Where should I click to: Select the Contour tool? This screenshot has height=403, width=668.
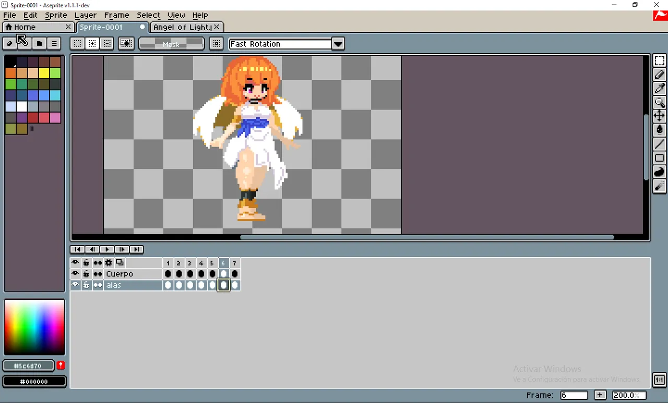point(660,172)
